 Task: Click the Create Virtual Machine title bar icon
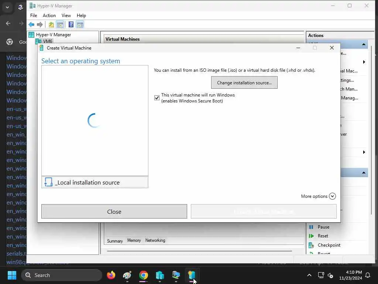pyautogui.click(x=41, y=48)
